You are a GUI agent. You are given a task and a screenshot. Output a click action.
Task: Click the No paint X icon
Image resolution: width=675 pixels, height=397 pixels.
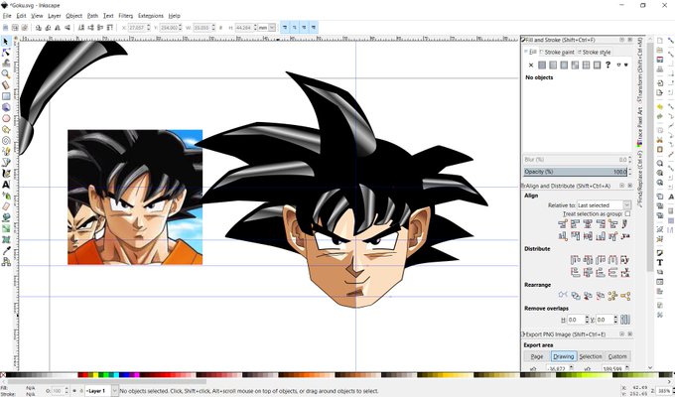[531, 66]
